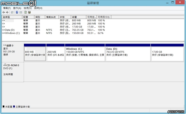Click drive icon of 800 MB volume row

pos(3,20)
